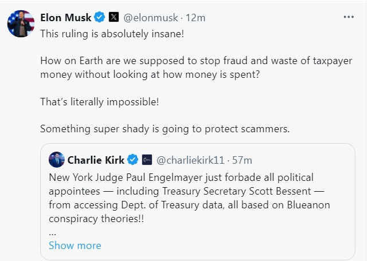Open the three-dot more options menu
This screenshot has width=376, height=261.
point(348,18)
